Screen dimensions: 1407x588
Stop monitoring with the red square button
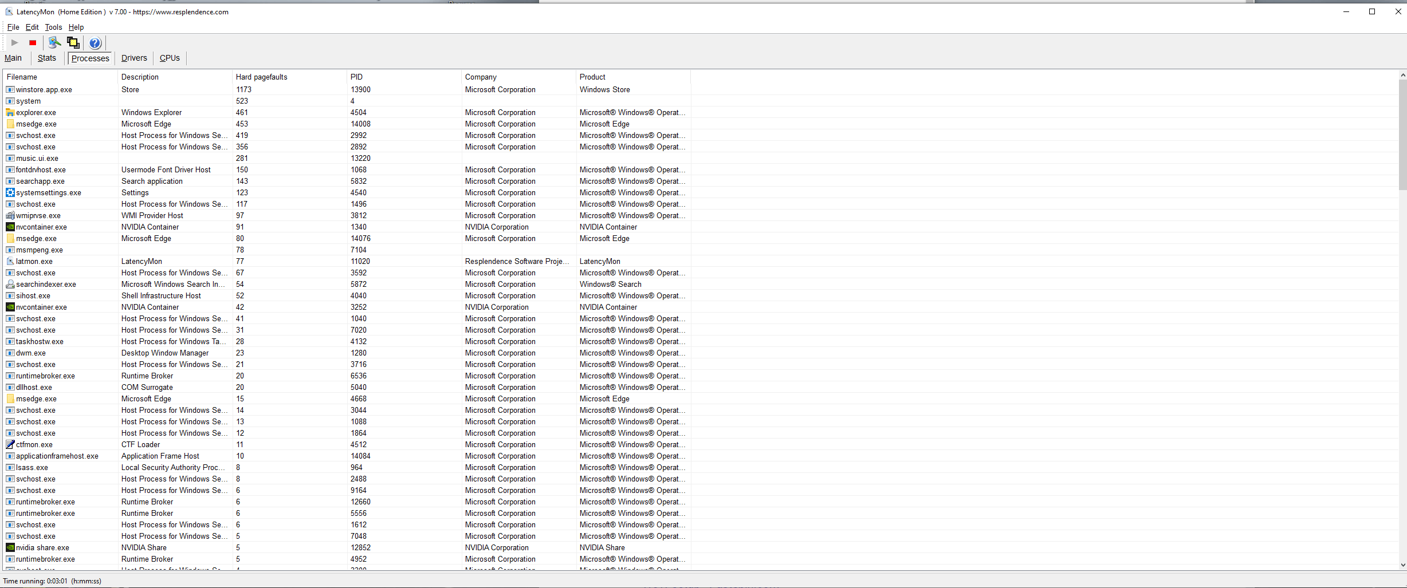pyautogui.click(x=33, y=42)
